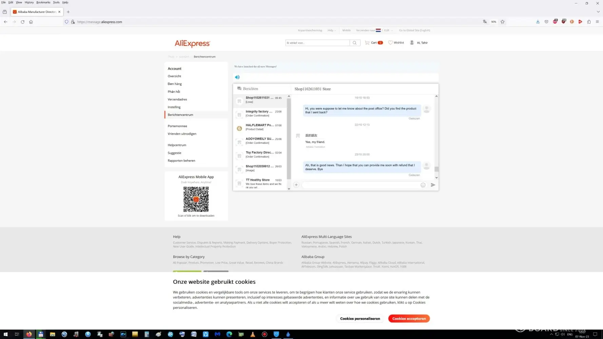
Task: Open Go to Global Site (English) link
Action: [414, 30]
